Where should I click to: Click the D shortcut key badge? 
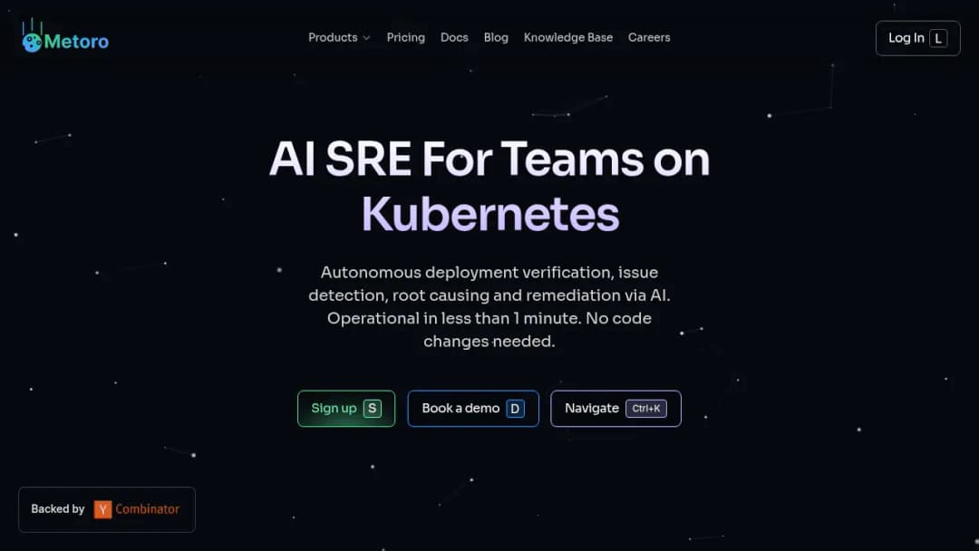pos(515,409)
